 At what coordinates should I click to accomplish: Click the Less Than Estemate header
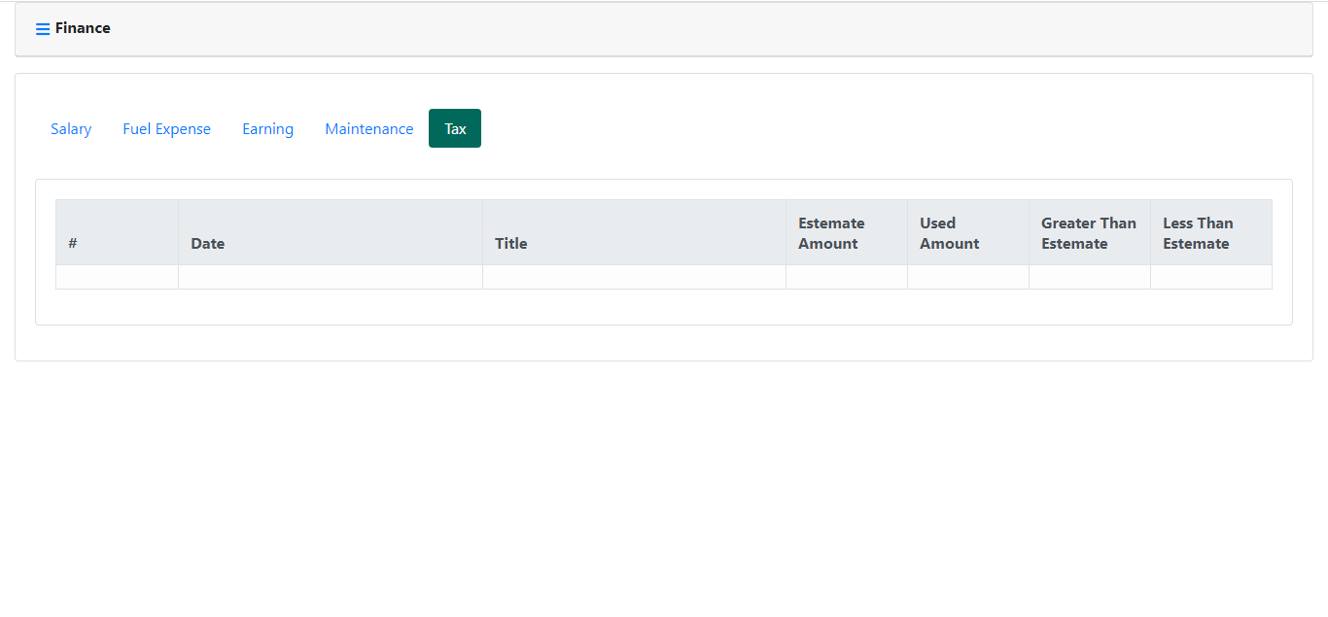pyautogui.click(x=1211, y=232)
